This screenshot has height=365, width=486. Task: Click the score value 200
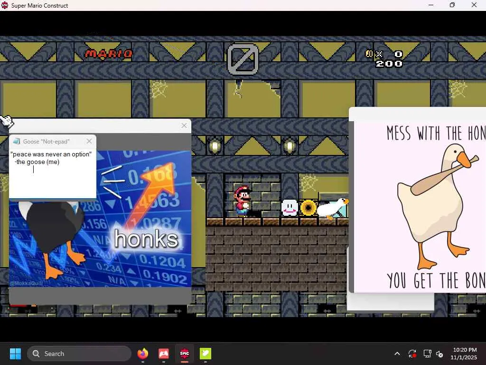[x=389, y=64]
